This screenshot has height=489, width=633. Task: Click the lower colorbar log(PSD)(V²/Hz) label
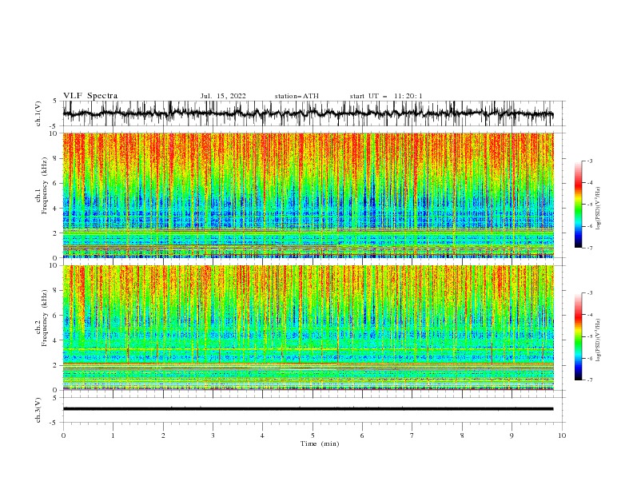[599, 340]
